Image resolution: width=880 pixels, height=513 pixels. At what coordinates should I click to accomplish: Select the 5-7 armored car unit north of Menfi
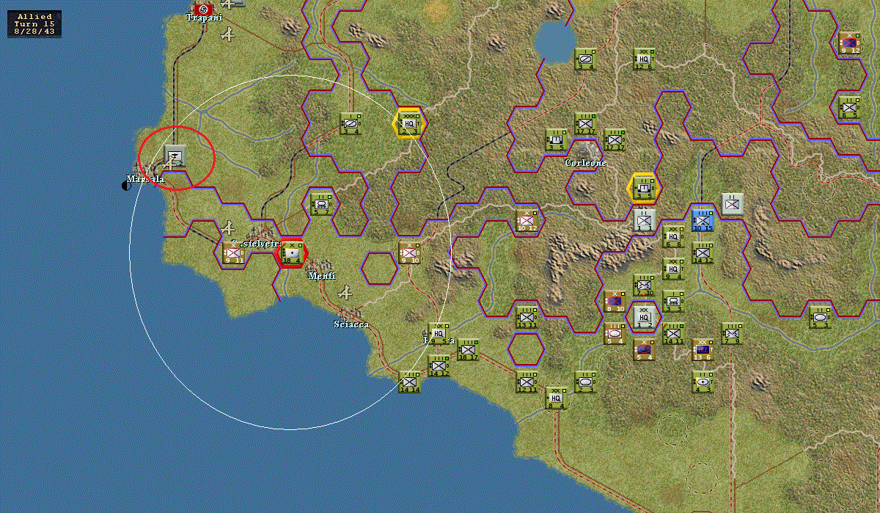click(x=321, y=204)
